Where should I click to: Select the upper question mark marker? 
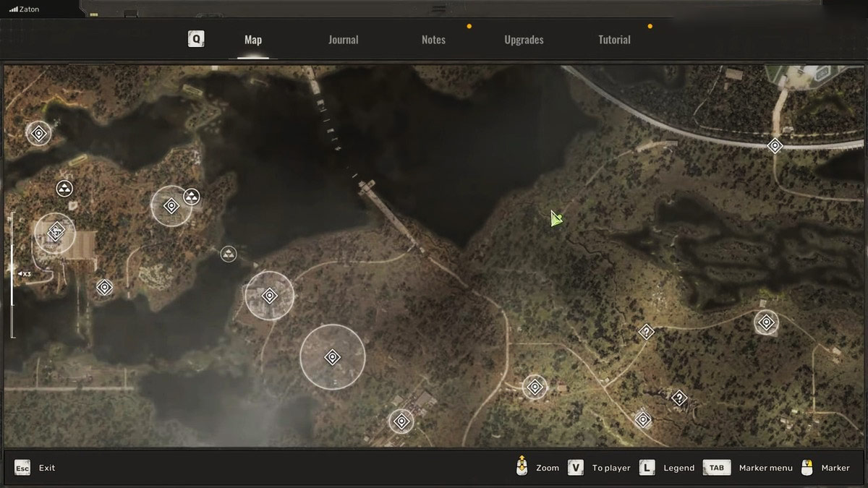click(647, 332)
